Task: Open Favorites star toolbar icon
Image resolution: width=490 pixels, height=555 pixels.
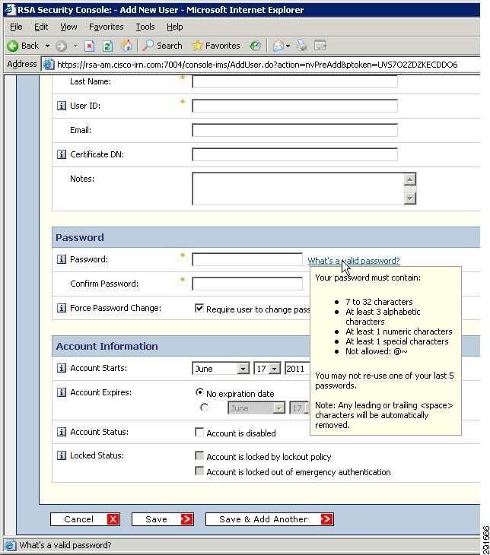Action: [197, 46]
